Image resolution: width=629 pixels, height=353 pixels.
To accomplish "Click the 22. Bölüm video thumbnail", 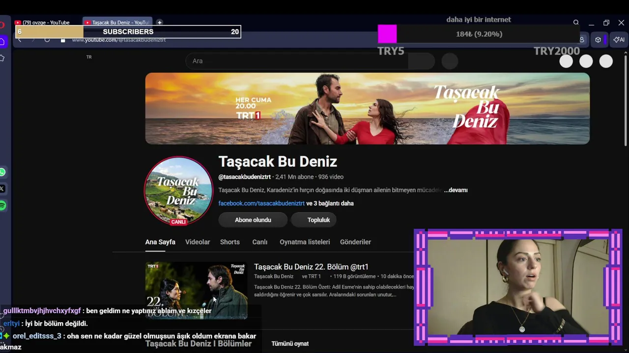I will (x=197, y=290).
